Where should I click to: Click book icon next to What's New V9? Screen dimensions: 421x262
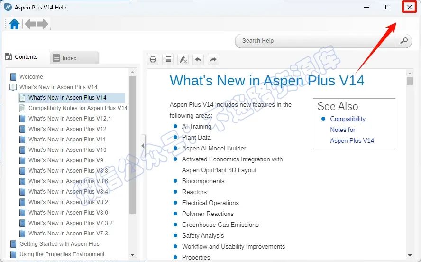click(x=23, y=160)
